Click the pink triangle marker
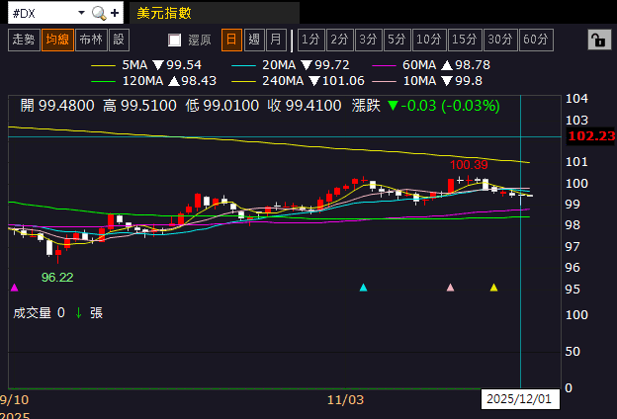 451,288
